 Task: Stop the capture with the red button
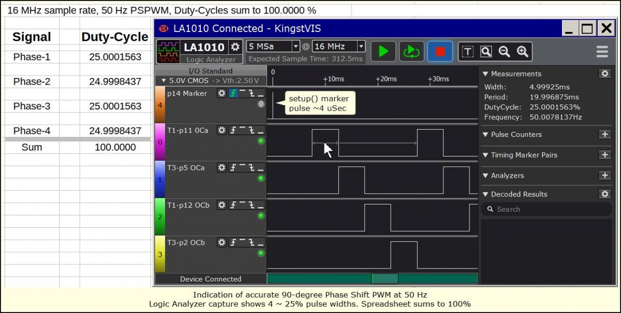tap(440, 51)
